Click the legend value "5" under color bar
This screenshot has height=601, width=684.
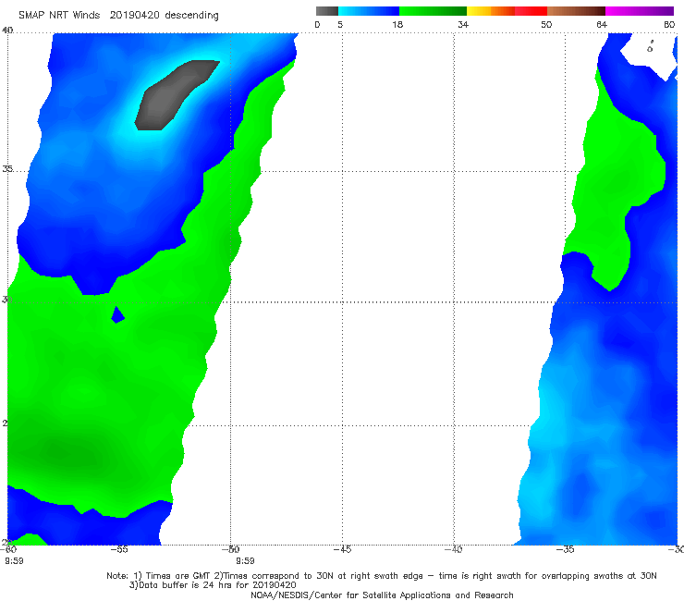340,24
